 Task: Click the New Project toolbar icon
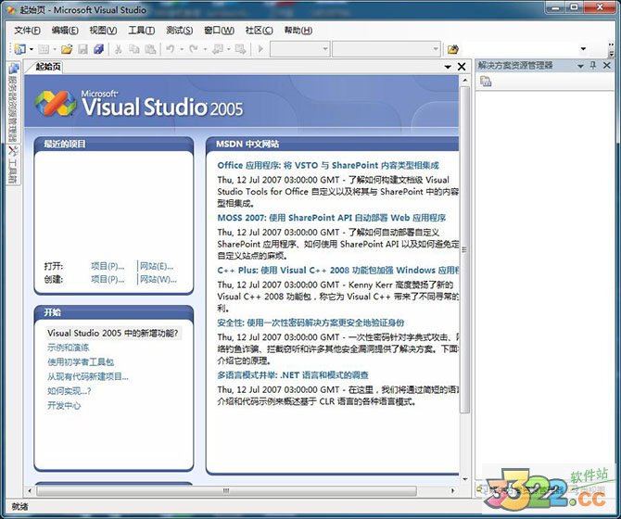[19, 49]
